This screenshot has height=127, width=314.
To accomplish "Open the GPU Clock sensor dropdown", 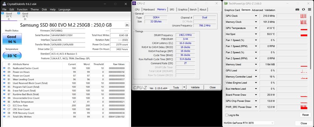I will [x=256, y=16].
